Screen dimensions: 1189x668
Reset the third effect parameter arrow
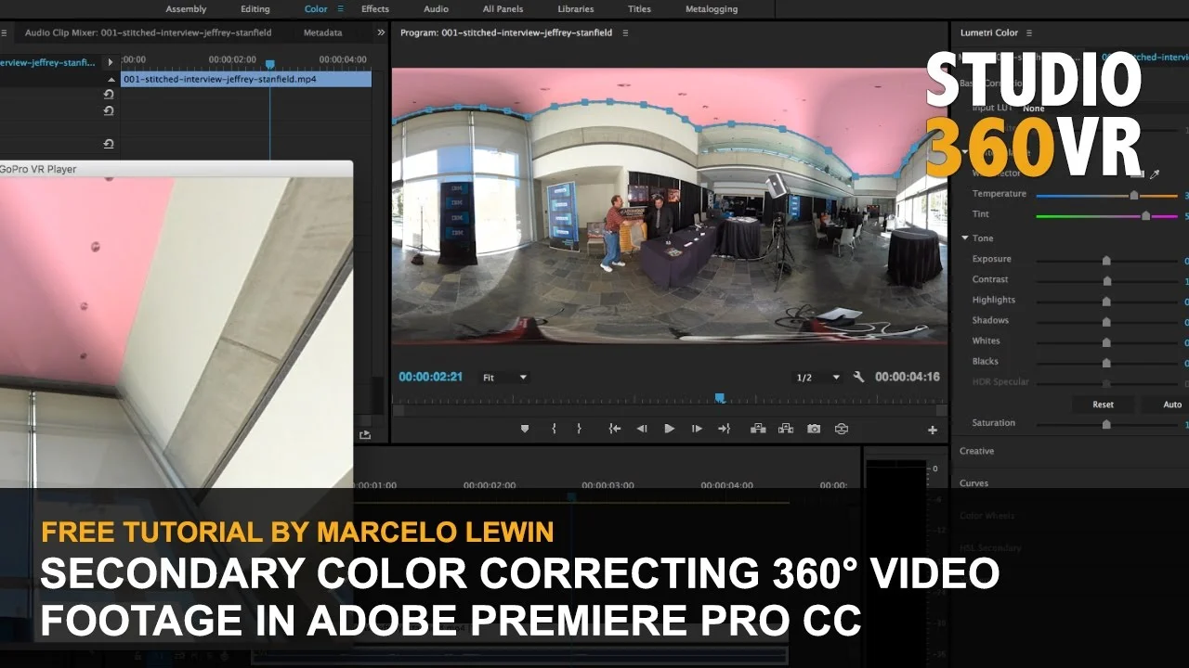pyautogui.click(x=109, y=144)
